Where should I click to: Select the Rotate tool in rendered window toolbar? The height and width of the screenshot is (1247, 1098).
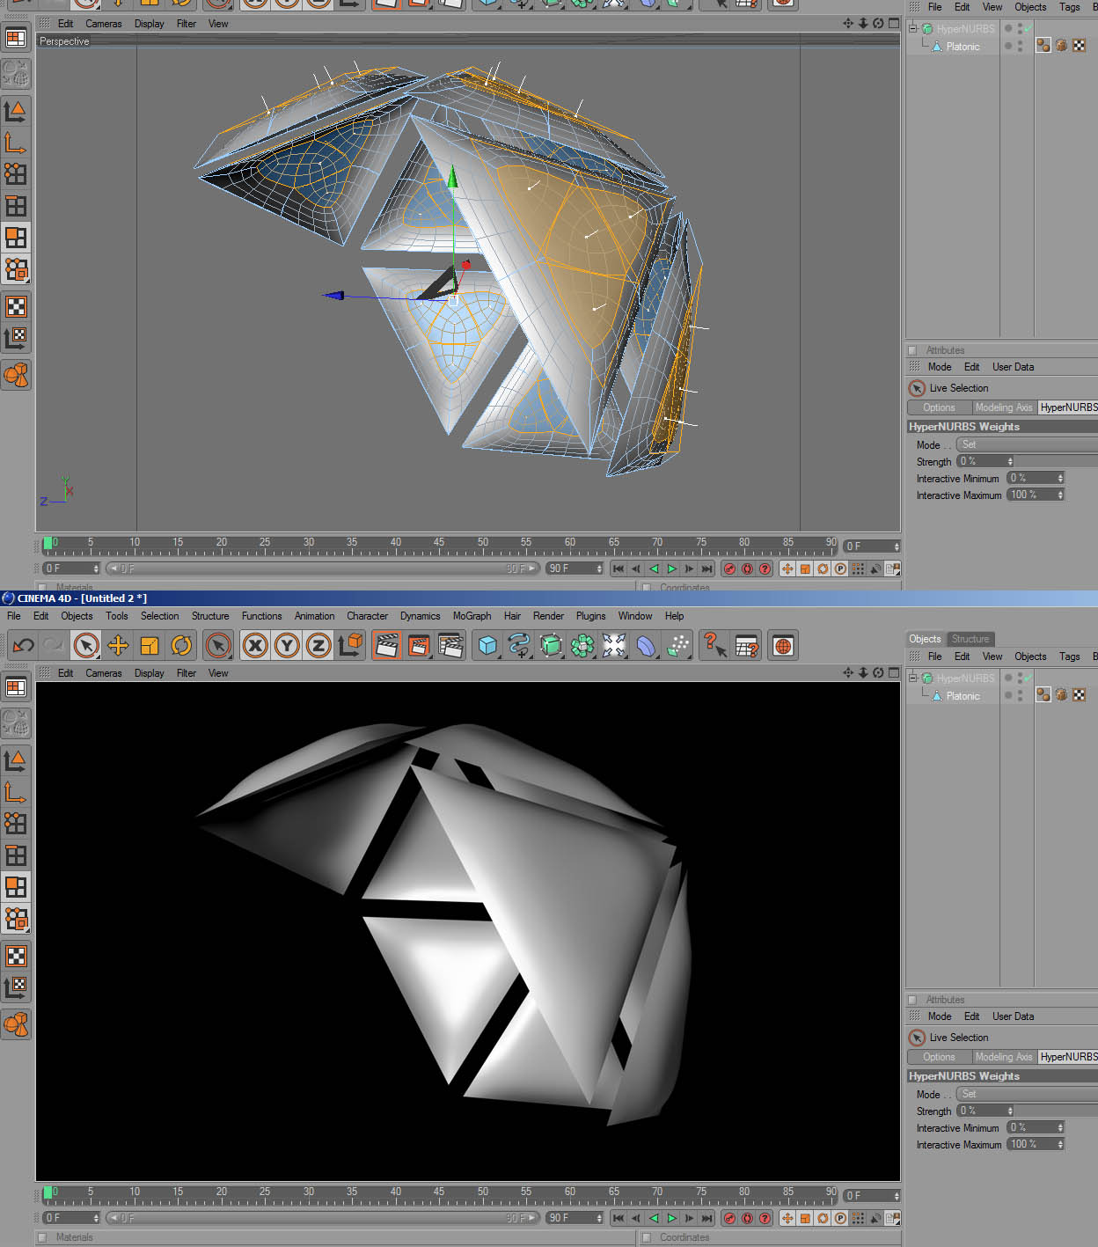181,646
